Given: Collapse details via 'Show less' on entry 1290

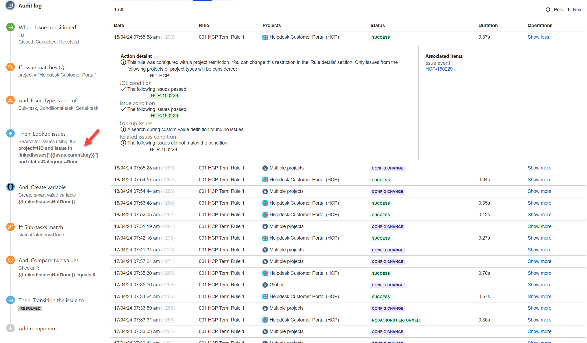Looking at the screenshot, I should (x=538, y=37).
